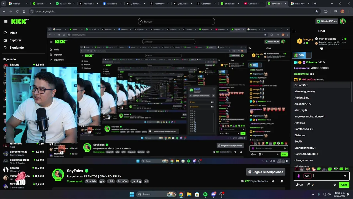Image resolution: width=353 pixels, height=199 pixels.
Task: Open Siguiendo in the sidebar
Action: click(x=16, y=48)
